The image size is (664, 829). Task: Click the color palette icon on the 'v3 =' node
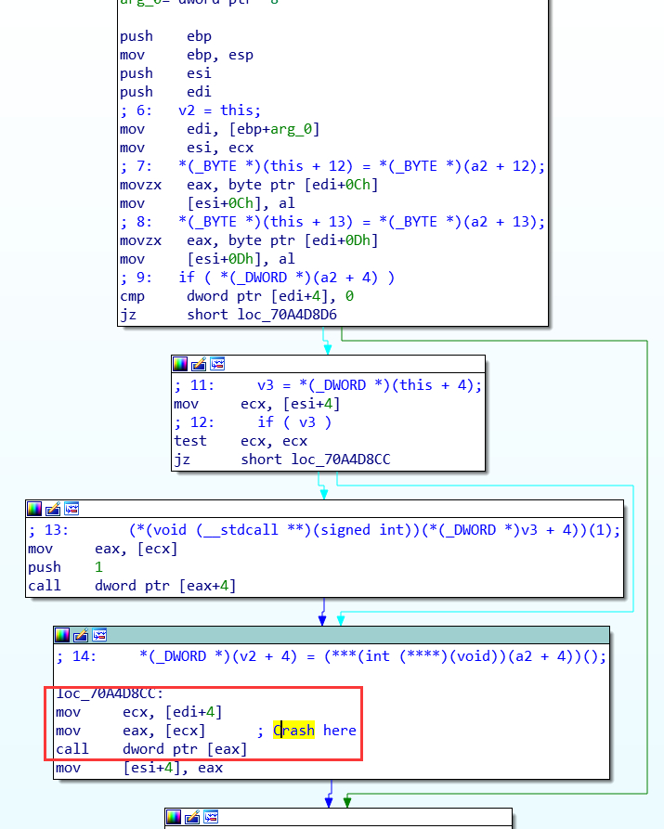click(x=181, y=364)
